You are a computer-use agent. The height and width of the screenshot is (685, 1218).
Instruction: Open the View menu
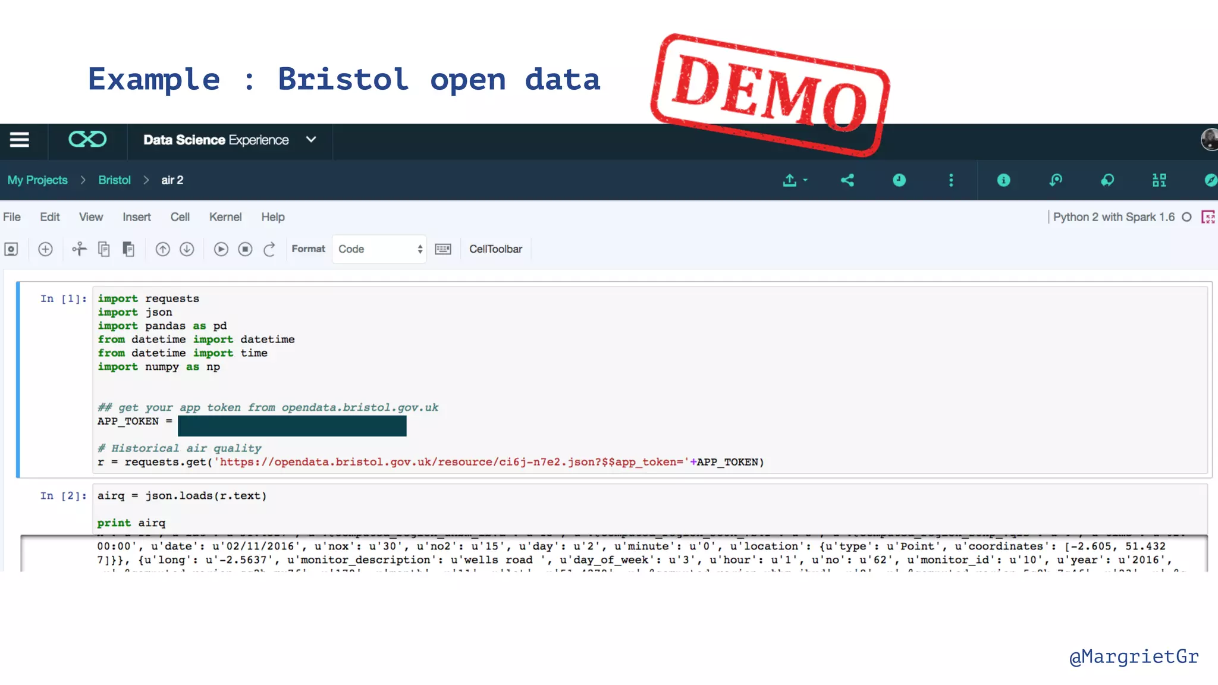(x=91, y=217)
